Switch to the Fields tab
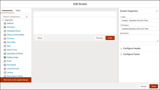This screenshot has height=90, width=160. (18, 10)
